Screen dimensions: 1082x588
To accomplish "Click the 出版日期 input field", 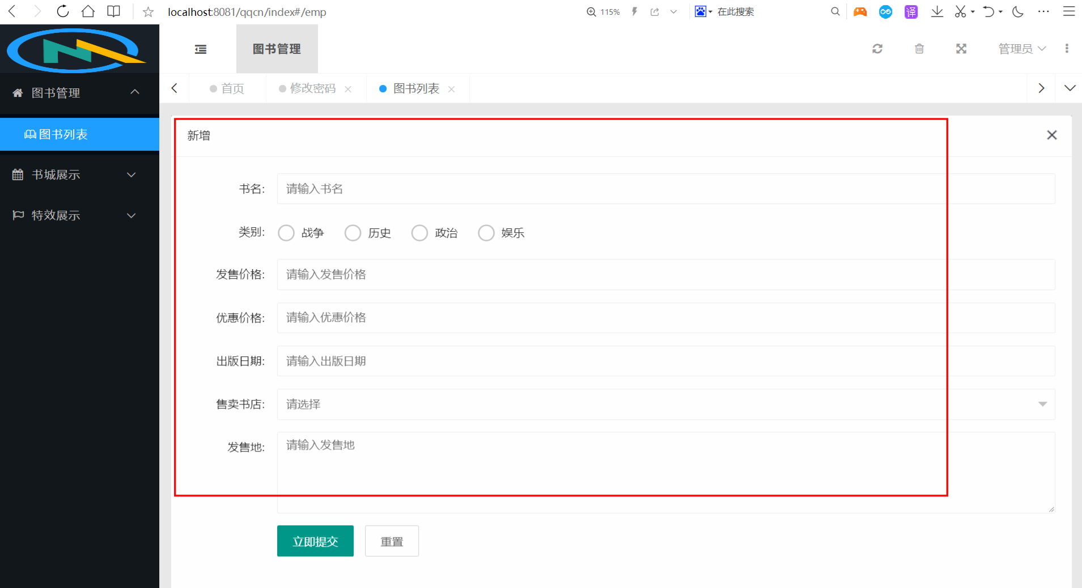I will 666,361.
